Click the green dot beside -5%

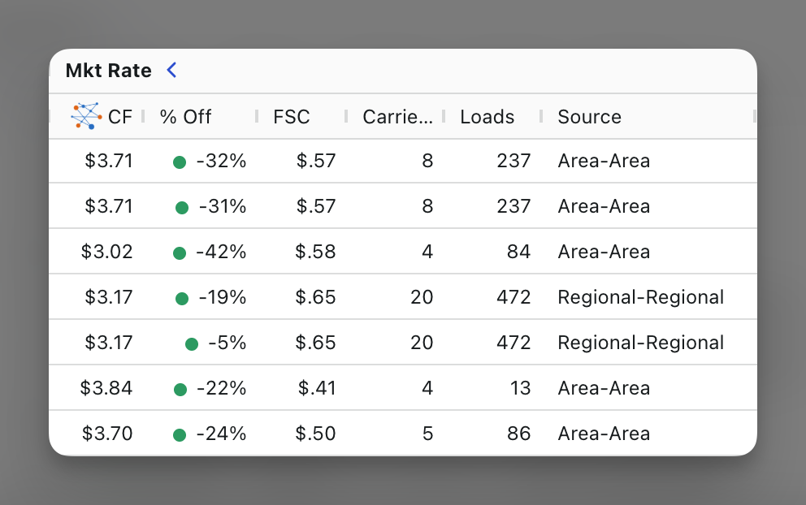(x=192, y=343)
